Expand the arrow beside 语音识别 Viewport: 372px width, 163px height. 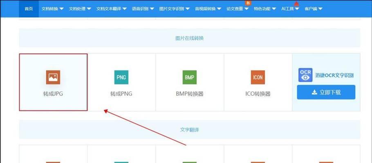point(152,9)
